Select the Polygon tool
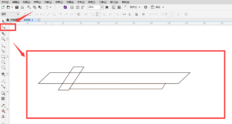This screenshot has width=232, height=124. 3,67
